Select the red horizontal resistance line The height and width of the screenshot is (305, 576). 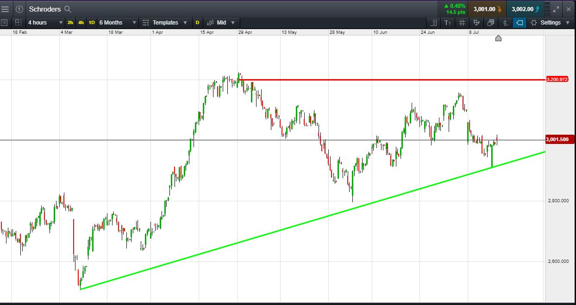click(391, 80)
